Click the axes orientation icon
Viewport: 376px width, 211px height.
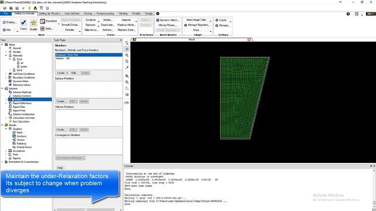pyautogui.click(x=127, y=89)
